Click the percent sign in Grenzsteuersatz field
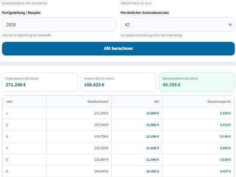The height and width of the screenshot is (177, 236). click(230, 25)
